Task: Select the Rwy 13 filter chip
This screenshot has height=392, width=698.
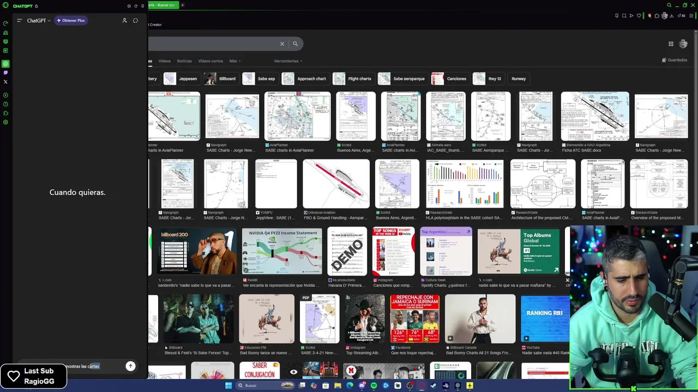Action: click(488, 78)
